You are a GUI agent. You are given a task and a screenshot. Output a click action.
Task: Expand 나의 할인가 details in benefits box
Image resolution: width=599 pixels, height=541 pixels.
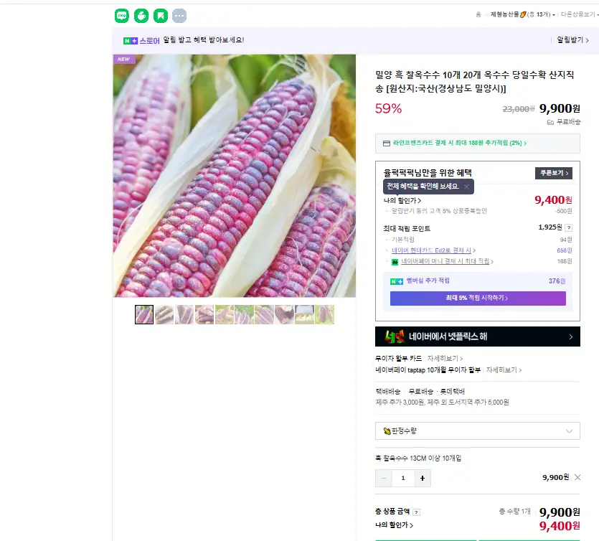(x=402, y=200)
